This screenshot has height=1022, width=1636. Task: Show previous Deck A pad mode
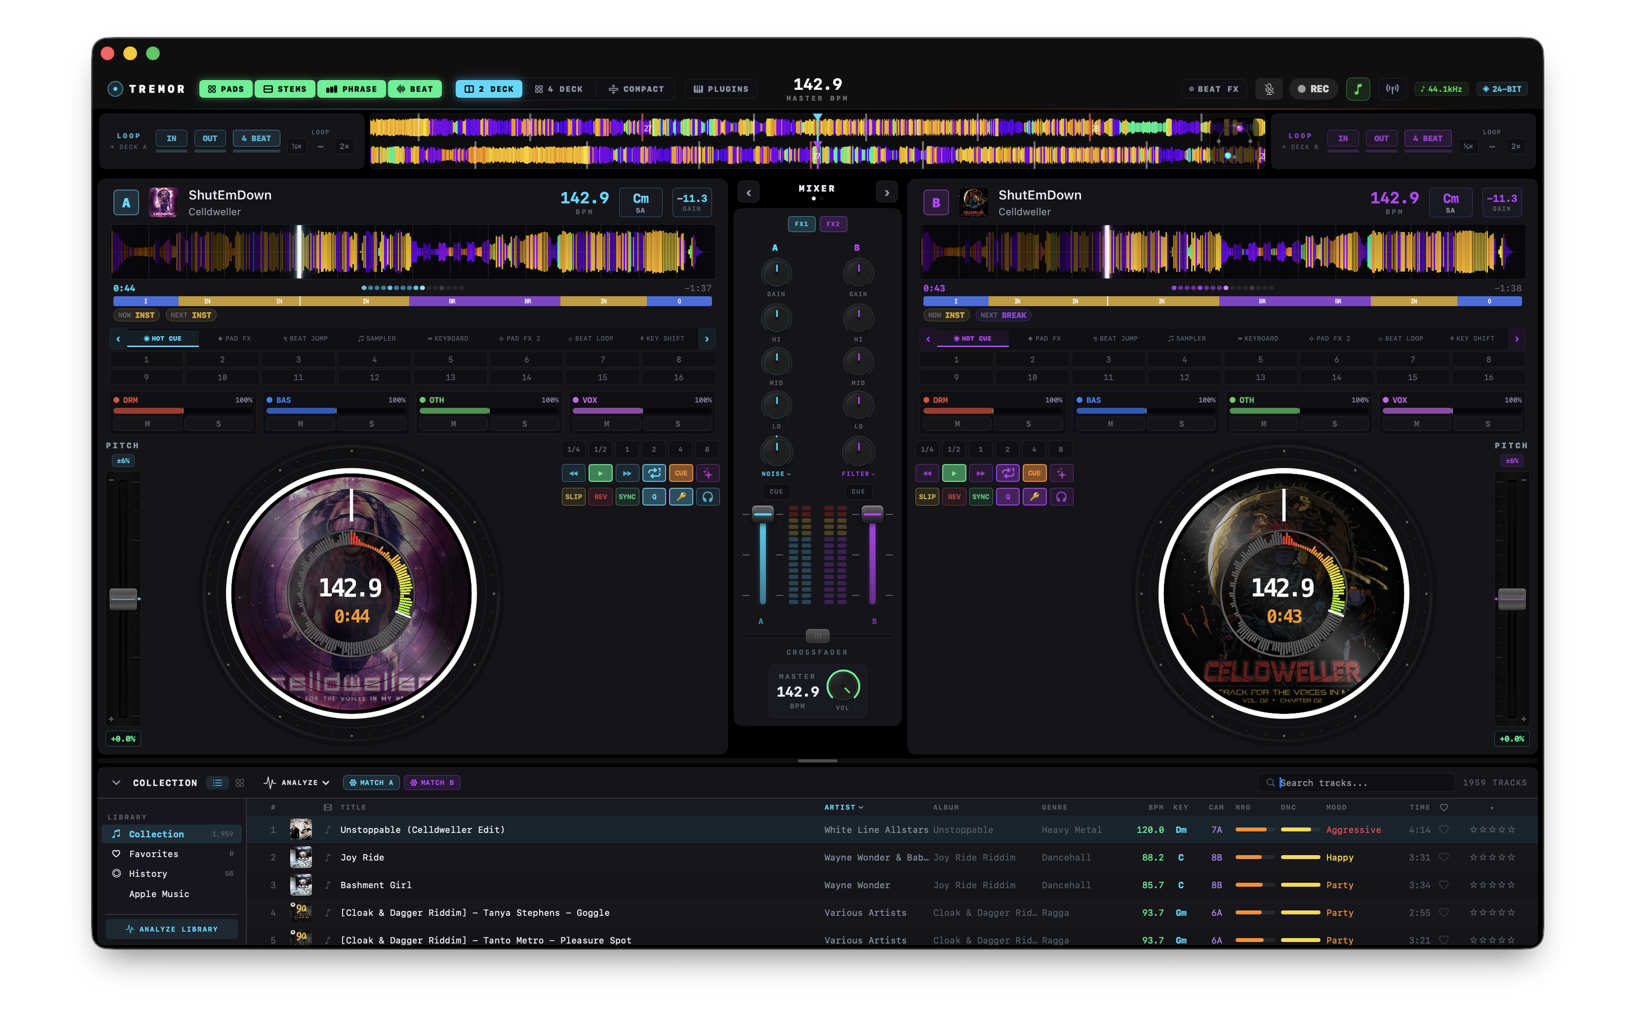(118, 338)
